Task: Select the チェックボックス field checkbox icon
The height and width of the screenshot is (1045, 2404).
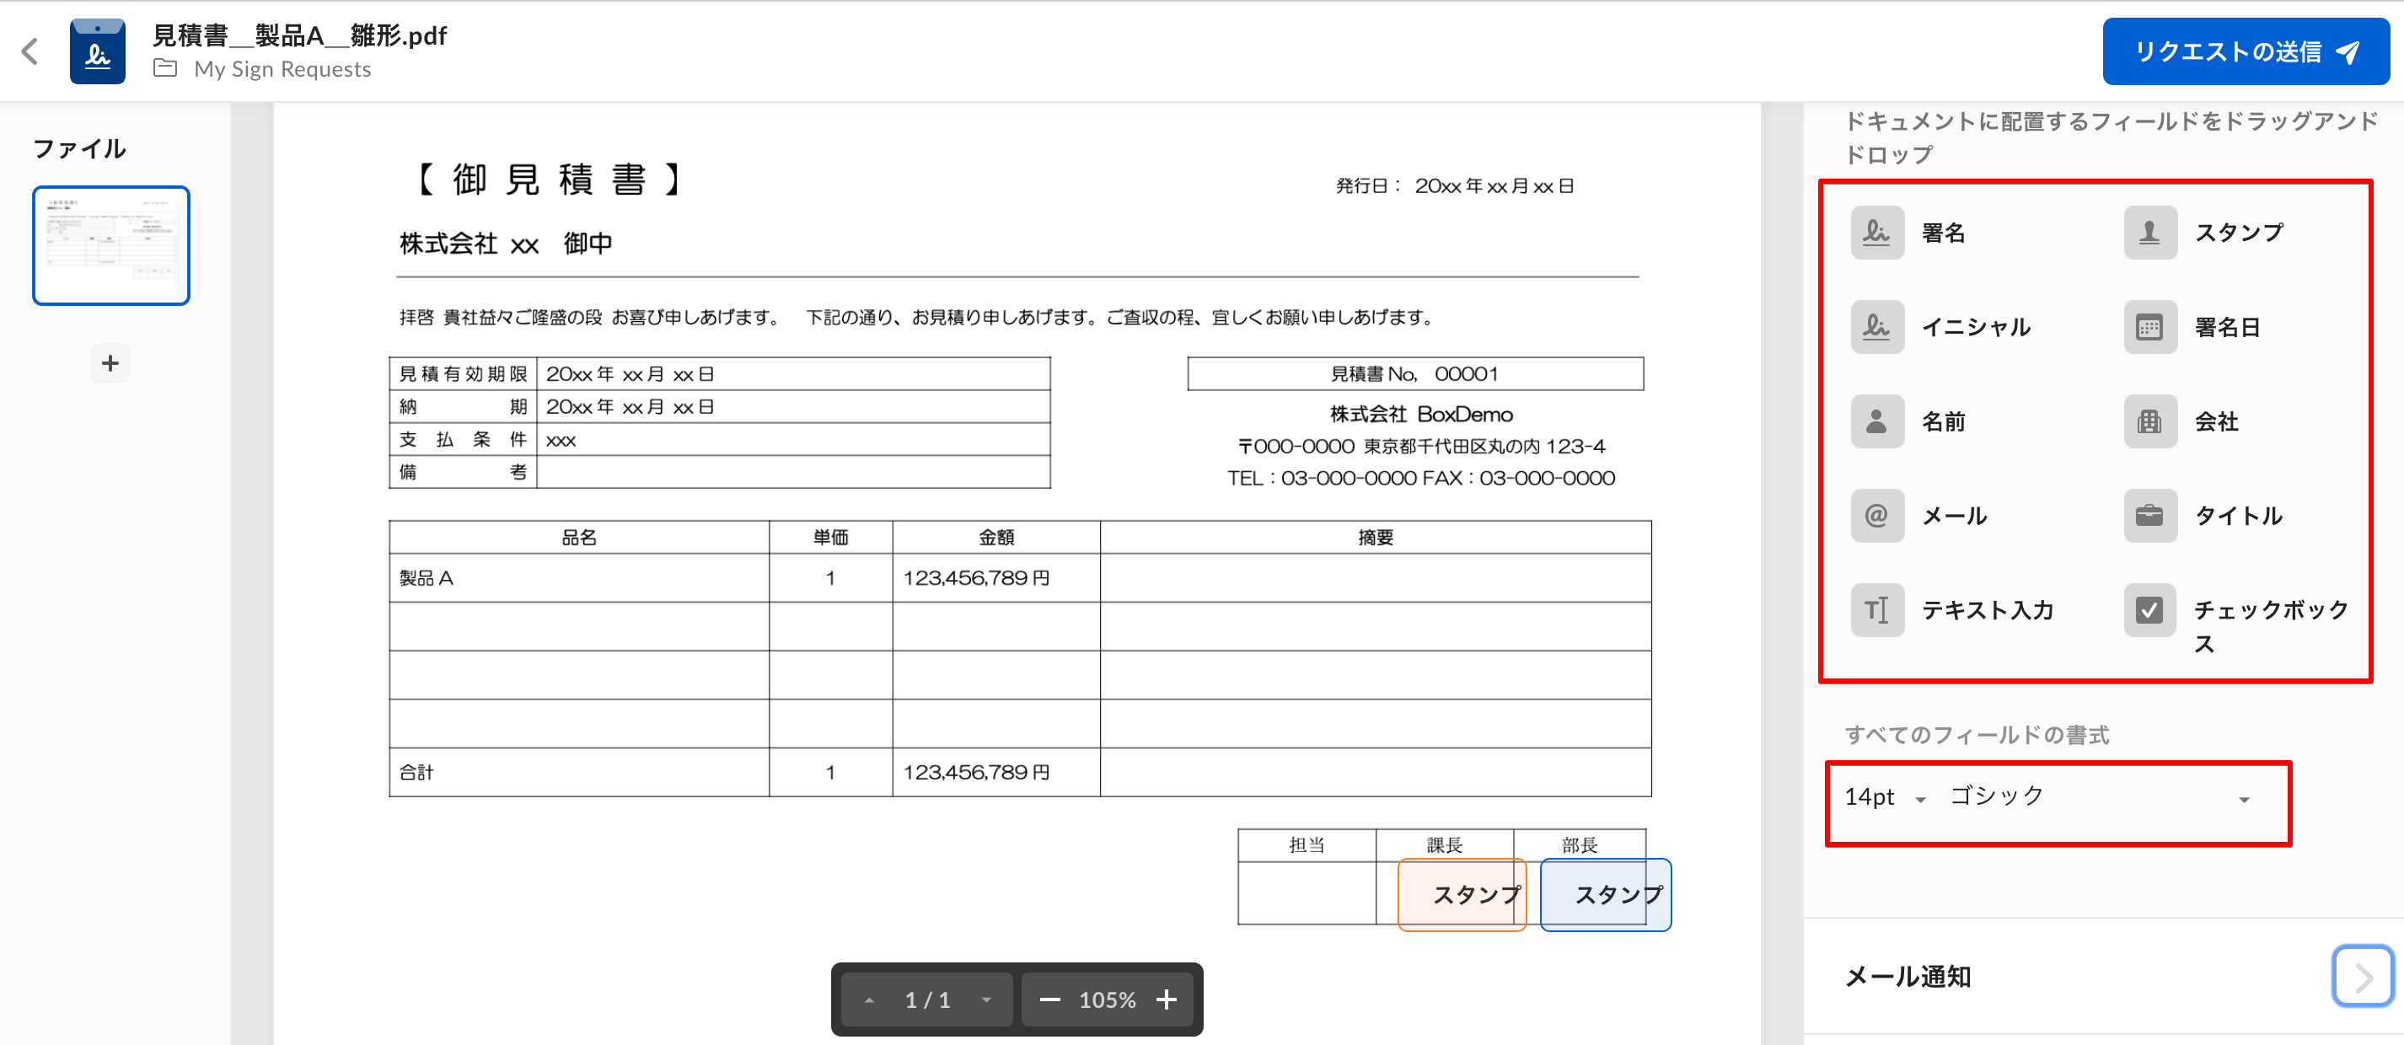Action: click(2149, 610)
